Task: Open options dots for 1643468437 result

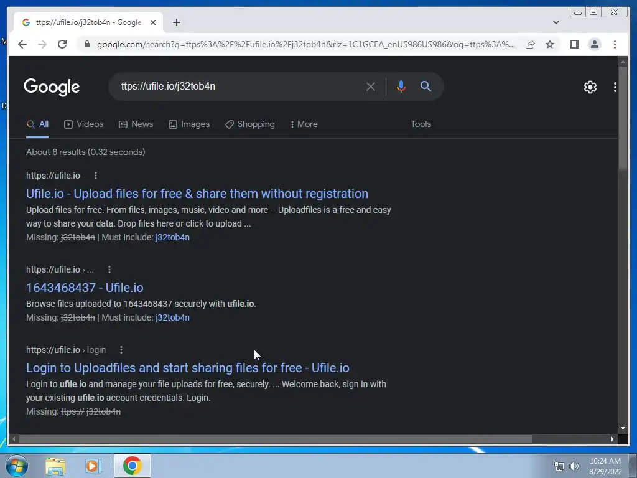Action: click(x=109, y=269)
